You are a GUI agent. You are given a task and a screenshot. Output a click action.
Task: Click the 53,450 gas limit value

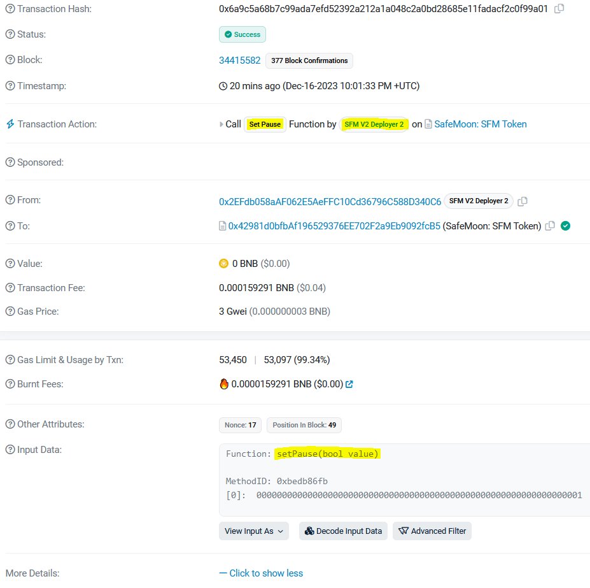coord(233,360)
